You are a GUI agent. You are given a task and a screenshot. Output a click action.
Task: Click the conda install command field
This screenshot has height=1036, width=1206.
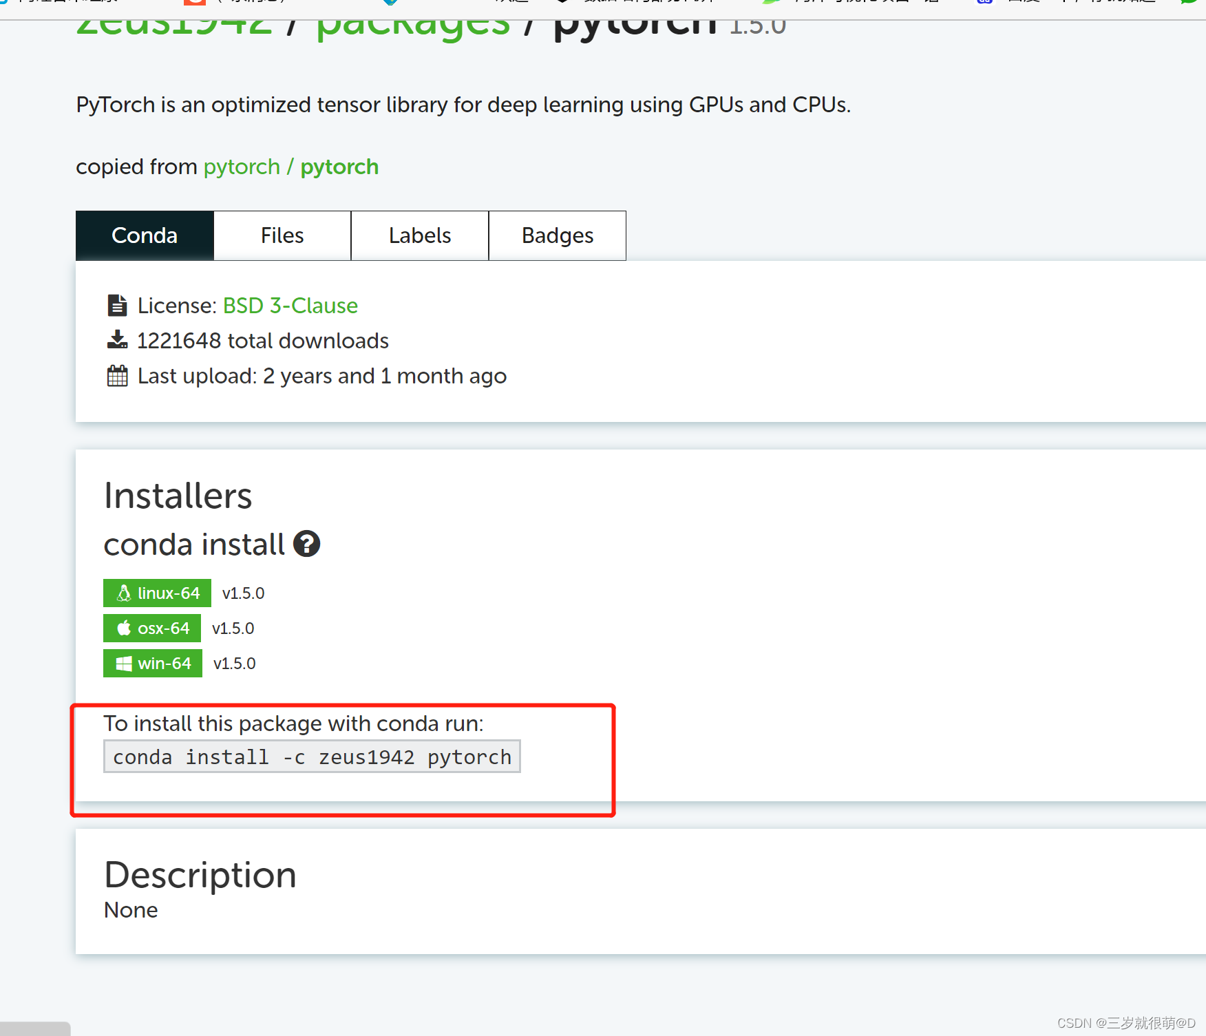[x=312, y=757]
